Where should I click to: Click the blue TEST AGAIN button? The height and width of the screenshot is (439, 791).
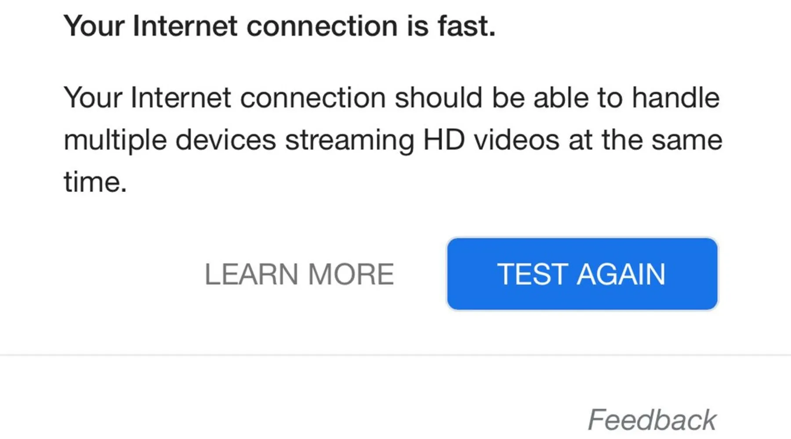582,274
